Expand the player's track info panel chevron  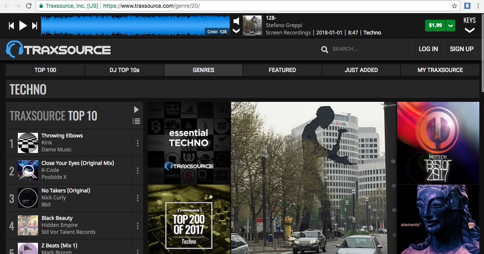[x=236, y=30]
